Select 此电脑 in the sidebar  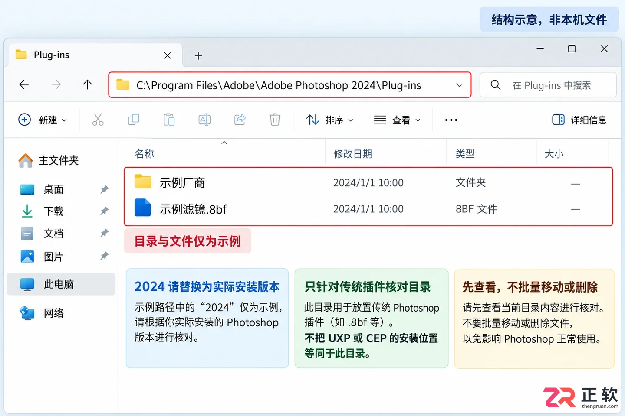pos(61,284)
